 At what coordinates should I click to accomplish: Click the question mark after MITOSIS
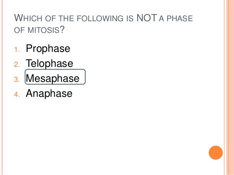(x=62, y=30)
